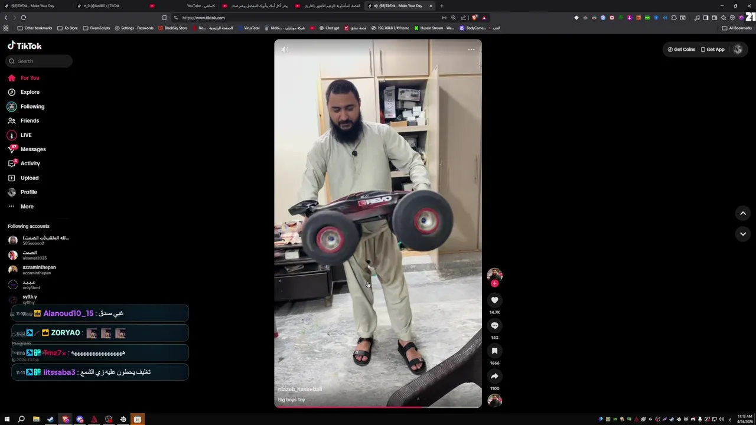Unmute the video with the speaker icon
Screen dimensions: 756x425
click(x=285, y=50)
